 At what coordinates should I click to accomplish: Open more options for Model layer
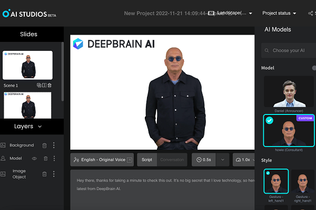point(54,158)
